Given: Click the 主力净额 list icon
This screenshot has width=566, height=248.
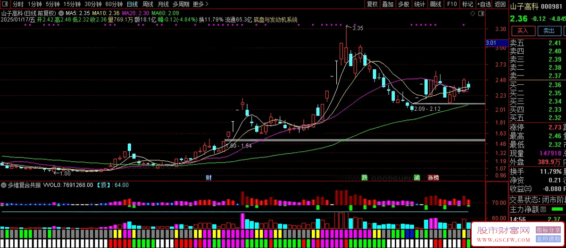Looking at the screenshot, I should pos(543,209).
